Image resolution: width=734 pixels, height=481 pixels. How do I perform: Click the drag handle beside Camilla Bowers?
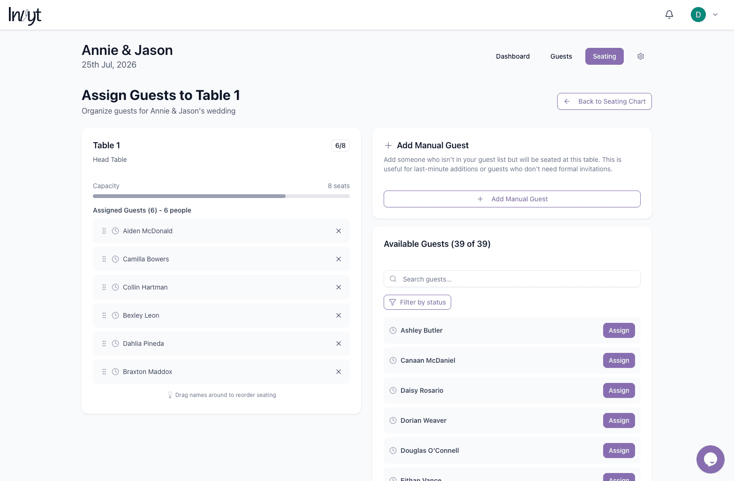tap(104, 259)
